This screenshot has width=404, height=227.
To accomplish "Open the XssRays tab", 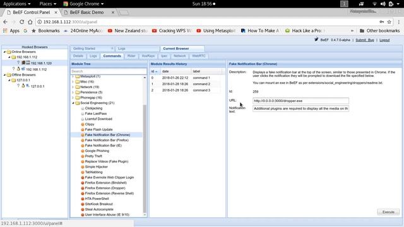I will (148, 56).
